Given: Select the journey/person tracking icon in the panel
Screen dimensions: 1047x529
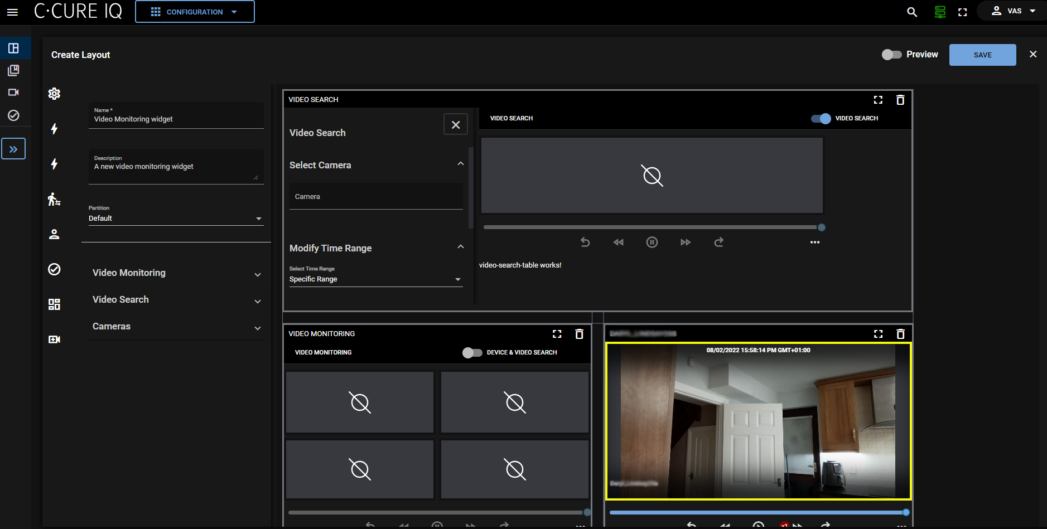Looking at the screenshot, I should pyautogui.click(x=54, y=200).
